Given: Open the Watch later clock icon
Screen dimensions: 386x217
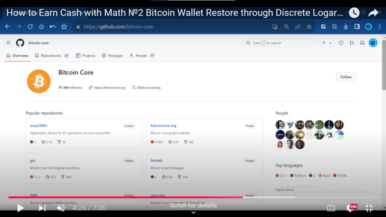Looking at the screenshot, I should 354,13.
